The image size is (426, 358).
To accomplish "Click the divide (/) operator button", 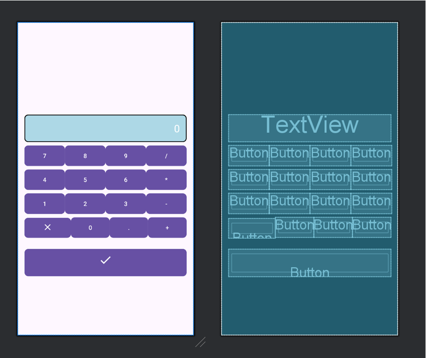I will 166,156.
